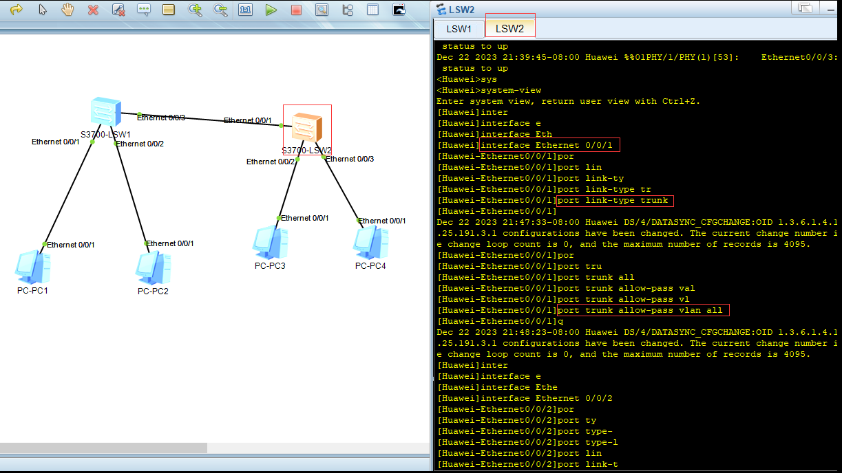Click PC2's Ethernet 0/0/1 port label
The height and width of the screenshot is (473, 842).
tap(170, 243)
